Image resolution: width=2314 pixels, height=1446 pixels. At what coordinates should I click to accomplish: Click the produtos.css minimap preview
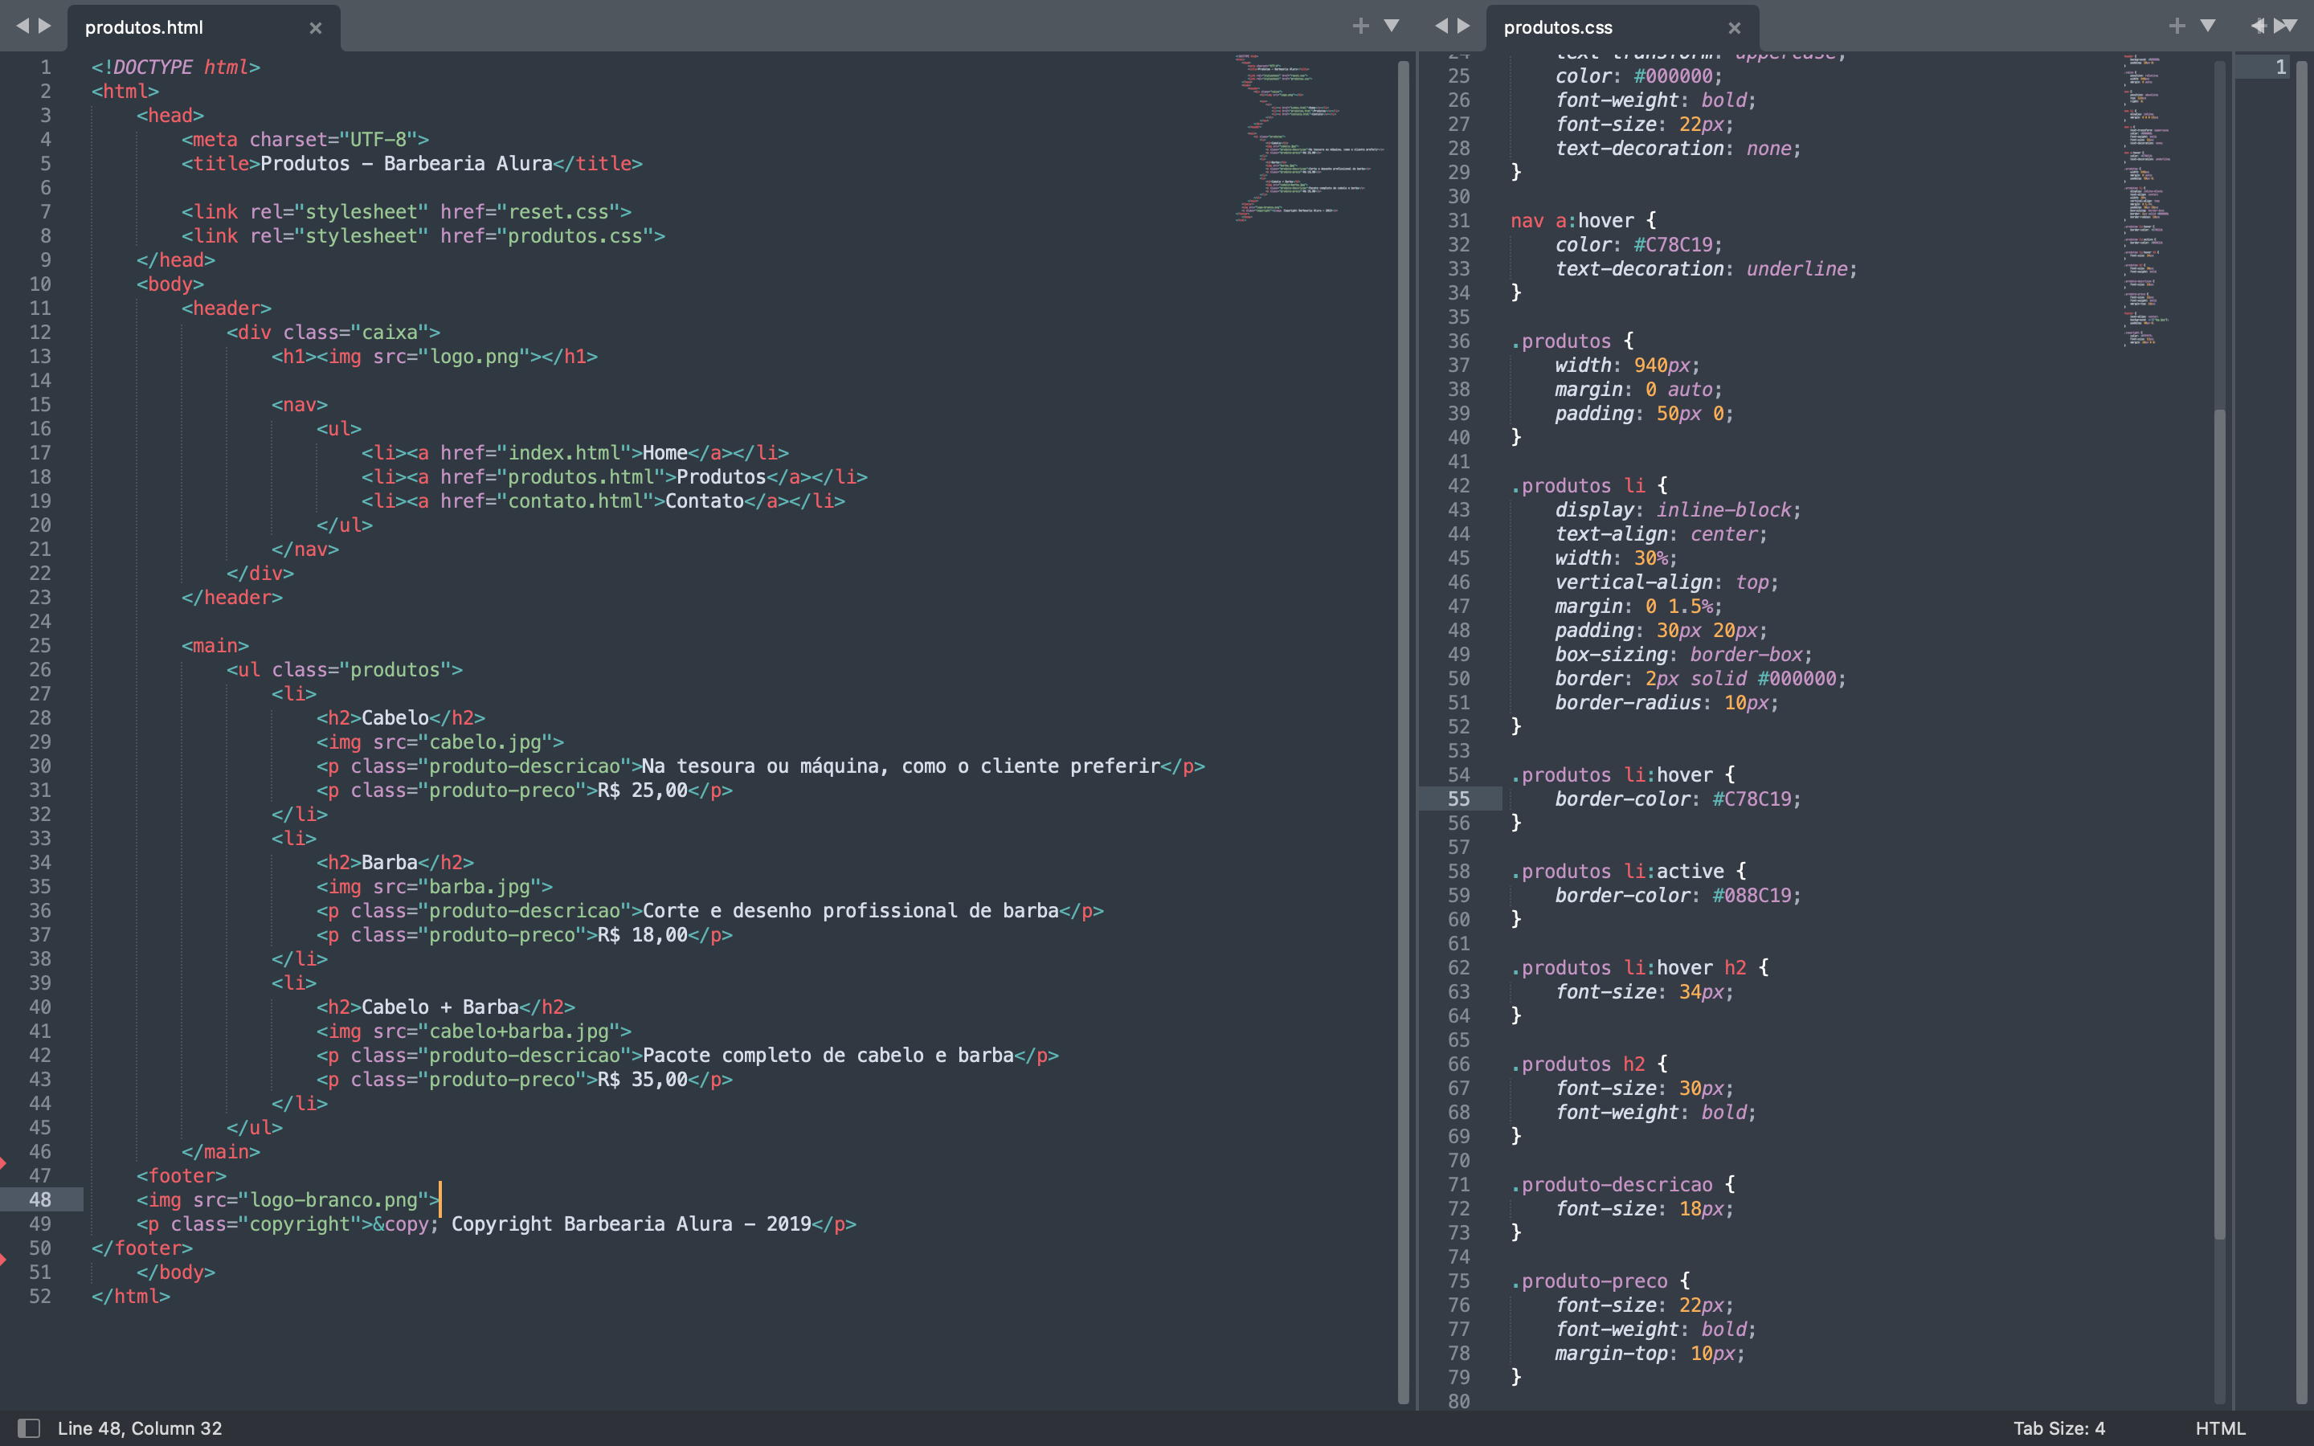click(x=2148, y=200)
